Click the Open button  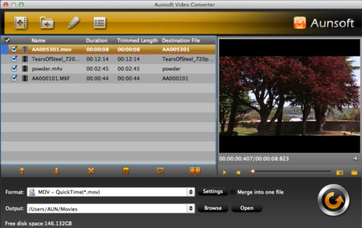pyautogui.click(x=247, y=208)
